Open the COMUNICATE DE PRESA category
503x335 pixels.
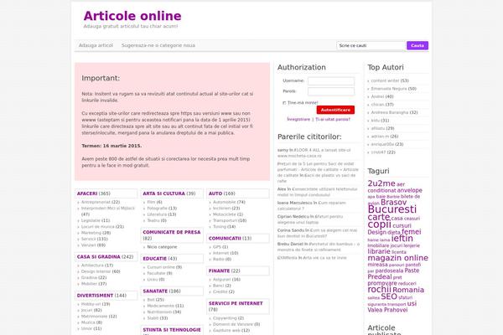pyautogui.click(x=172, y=232)
